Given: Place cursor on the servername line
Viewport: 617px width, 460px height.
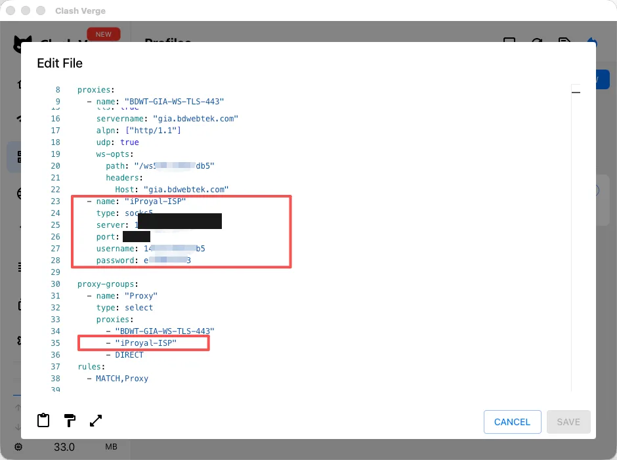Looking at the screenshot, I should (167, 118).
